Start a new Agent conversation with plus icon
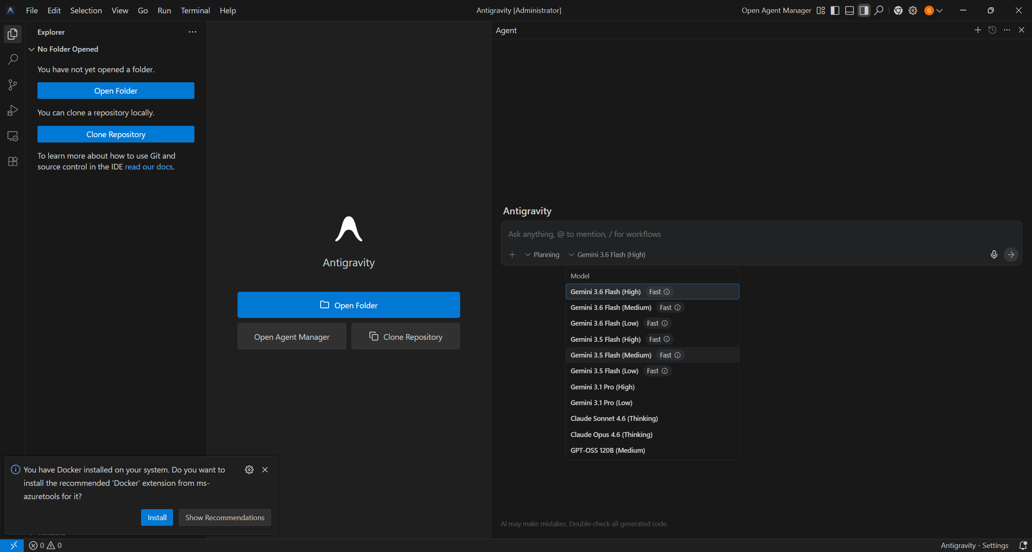1032x552 pixels. pos(978,30)
